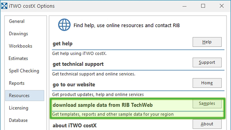Click the About button
The width and height of the screenshot is (231, 130).
(x=207, y=124)
